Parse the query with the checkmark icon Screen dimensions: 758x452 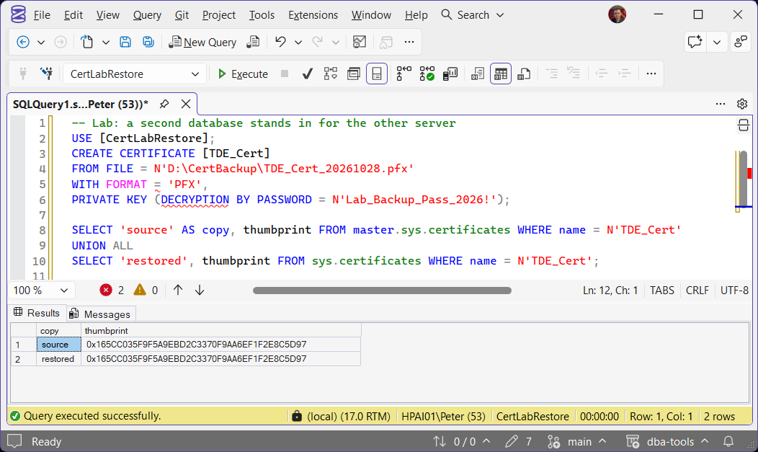pyautogui.click(x=307, y=74)
